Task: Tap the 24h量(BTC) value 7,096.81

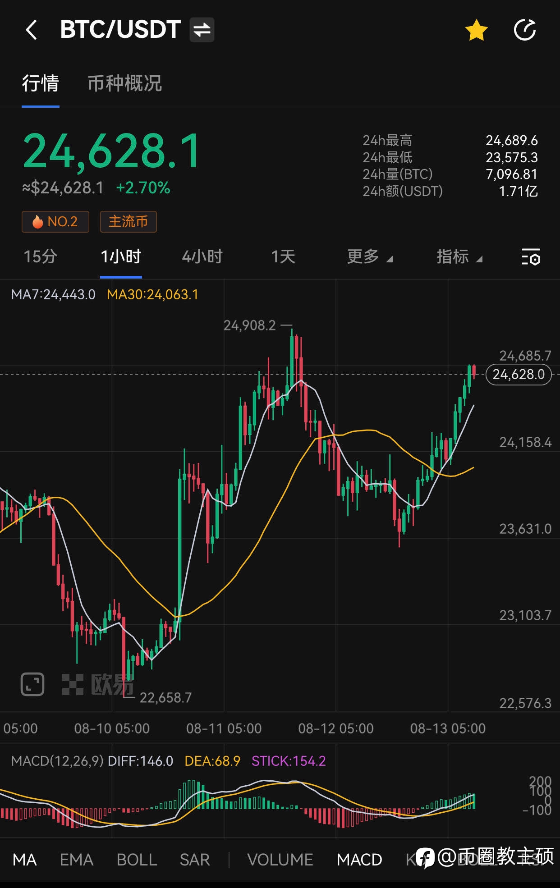Action: pos(512,174)
